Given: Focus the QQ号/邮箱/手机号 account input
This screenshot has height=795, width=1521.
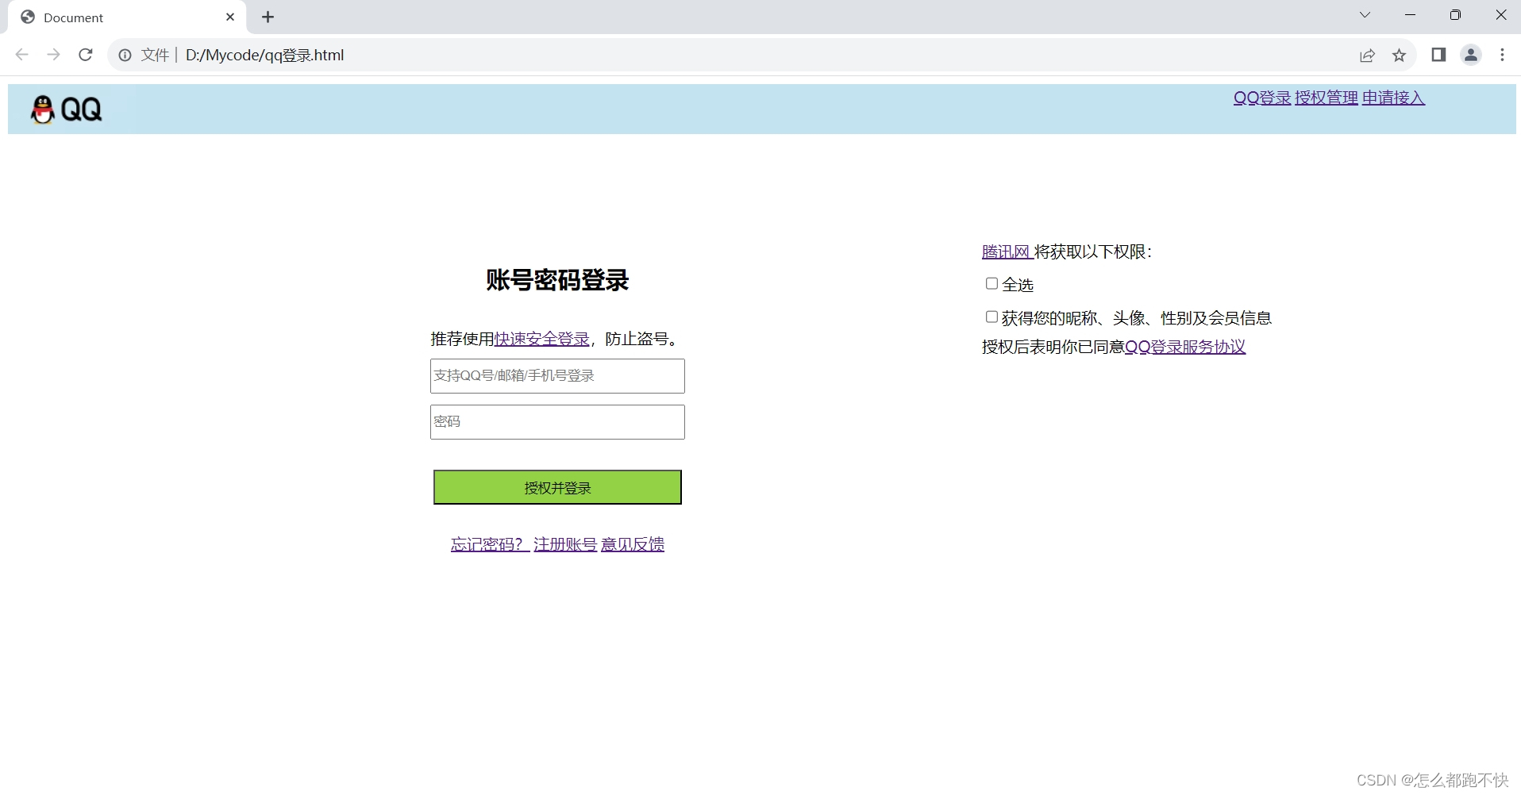Looking at the screenshot, I should coord(557,376).
